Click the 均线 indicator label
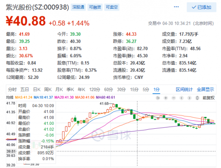 [x=10, y=97]
